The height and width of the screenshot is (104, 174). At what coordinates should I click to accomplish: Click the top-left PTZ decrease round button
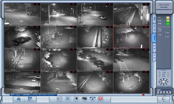click(160, 72)
